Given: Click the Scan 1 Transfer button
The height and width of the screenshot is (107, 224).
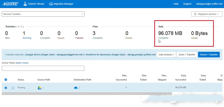Looking at the screenshot, I should tap(187, 54).
